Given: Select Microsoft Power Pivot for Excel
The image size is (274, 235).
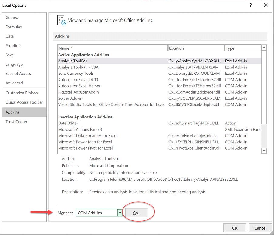Looking at the screenshot, I should 85,148.
